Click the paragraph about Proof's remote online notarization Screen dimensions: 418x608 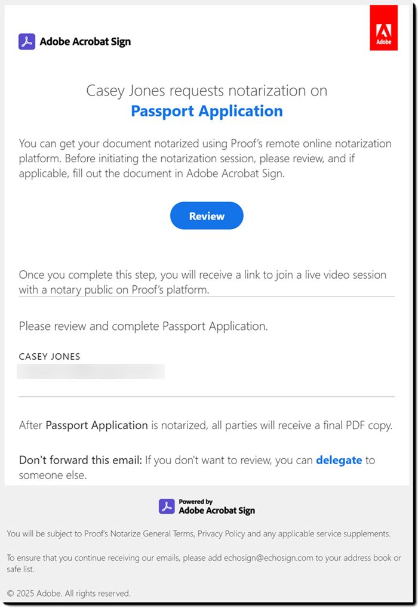pyautogui.click(x=205, y=159)
